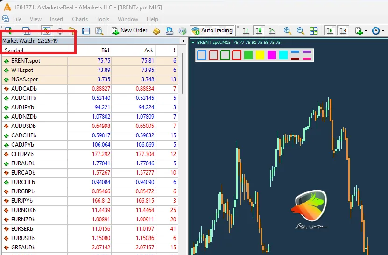Close the Market Watch panel
388x255 pixels.
(x=183, y=41)
